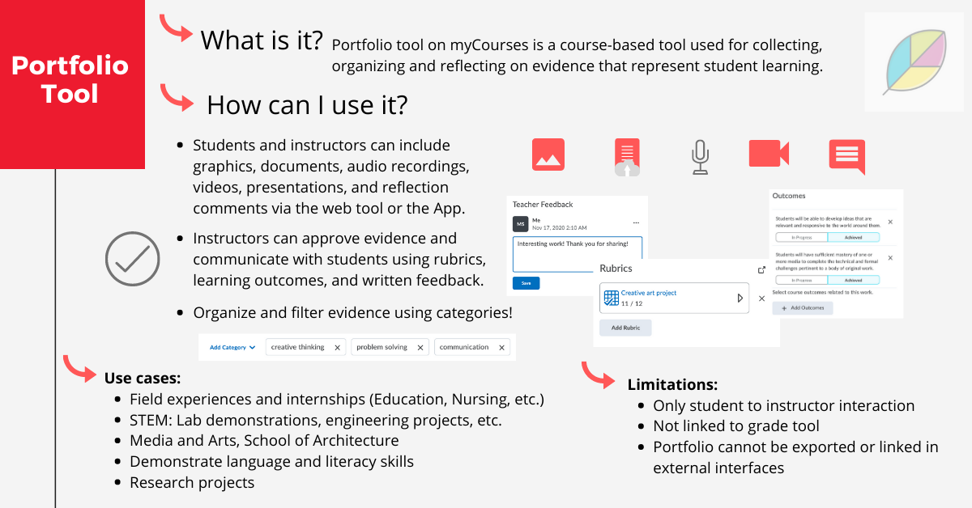Click the feedback text entry box

coord(578,251)
